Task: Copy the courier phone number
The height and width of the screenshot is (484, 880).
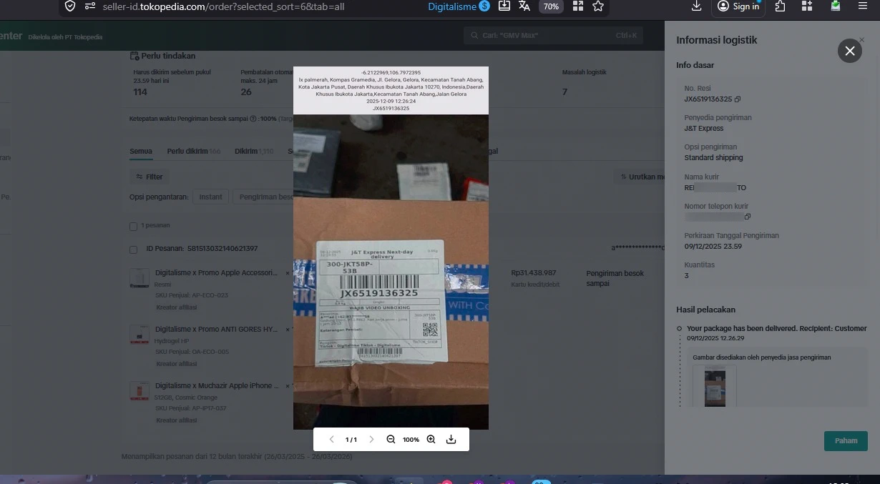Action: pyautogui.click(x=748, y=217)
